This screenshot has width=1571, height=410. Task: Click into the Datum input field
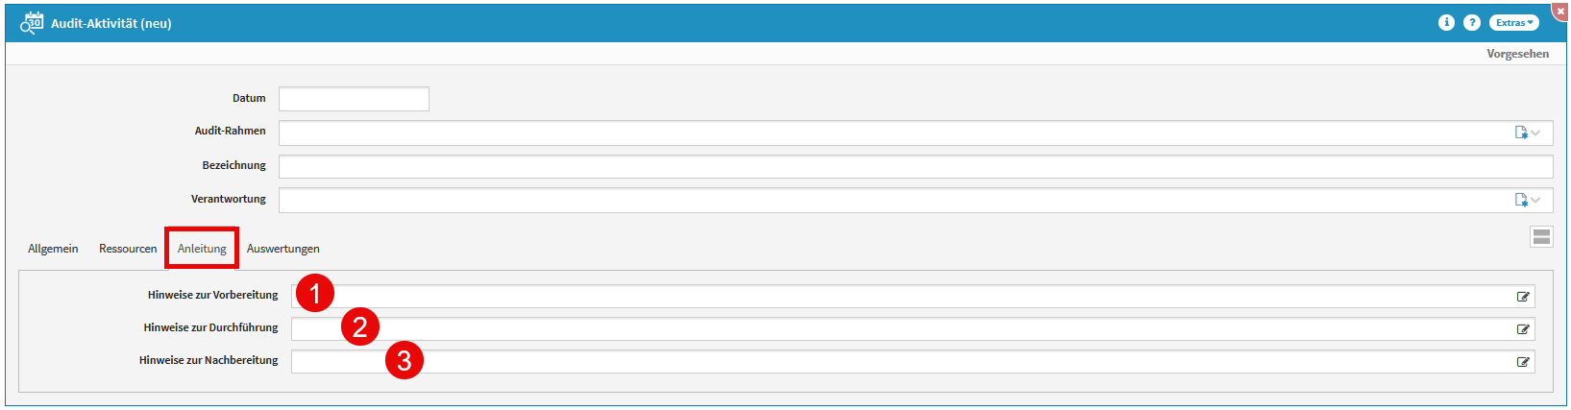[x=354, y=99]
